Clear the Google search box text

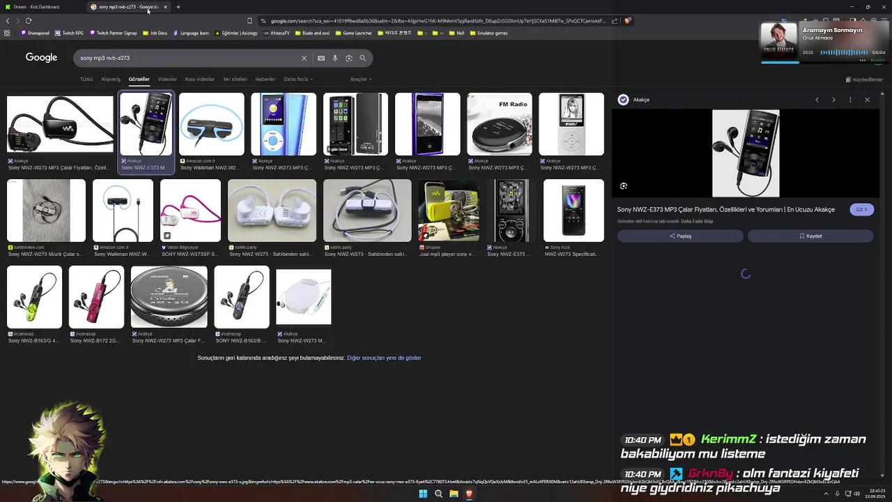304,58
